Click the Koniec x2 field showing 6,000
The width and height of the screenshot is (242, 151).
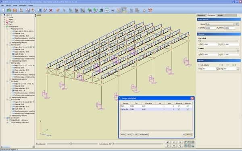click(x=211, y=54)
